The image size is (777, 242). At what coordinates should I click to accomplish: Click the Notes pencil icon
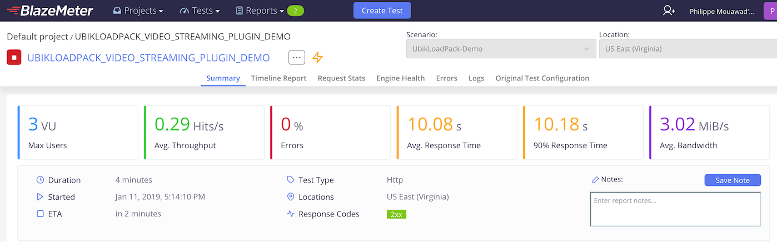(595, 180)
